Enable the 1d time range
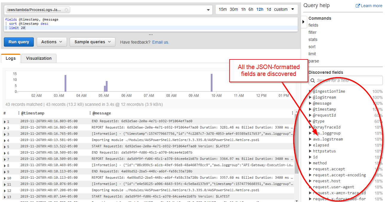The height and width of the screenshot is (202, 385). [269, 9]
